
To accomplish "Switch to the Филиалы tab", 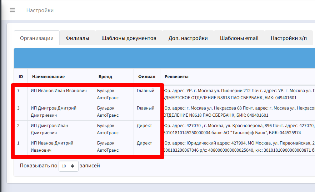I will [x=77, y=38].
